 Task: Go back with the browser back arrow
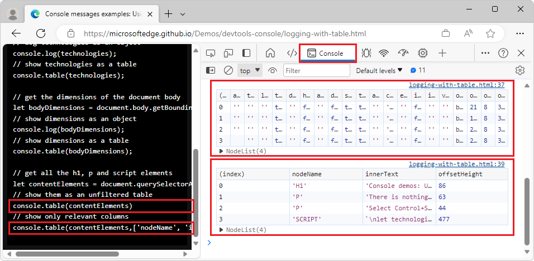point(16,33)
